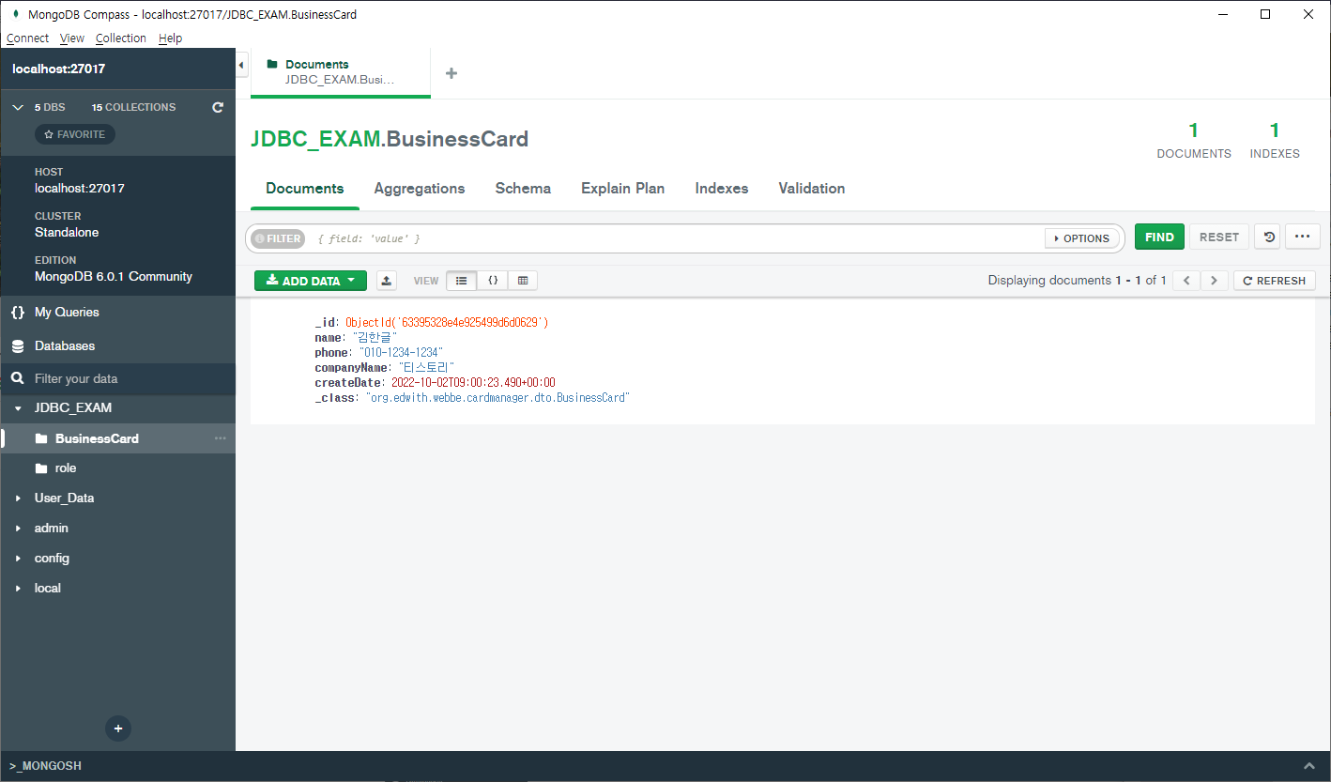
Task: Collapse the sidebar with the arrow handle
Action: tap(241, 65)
